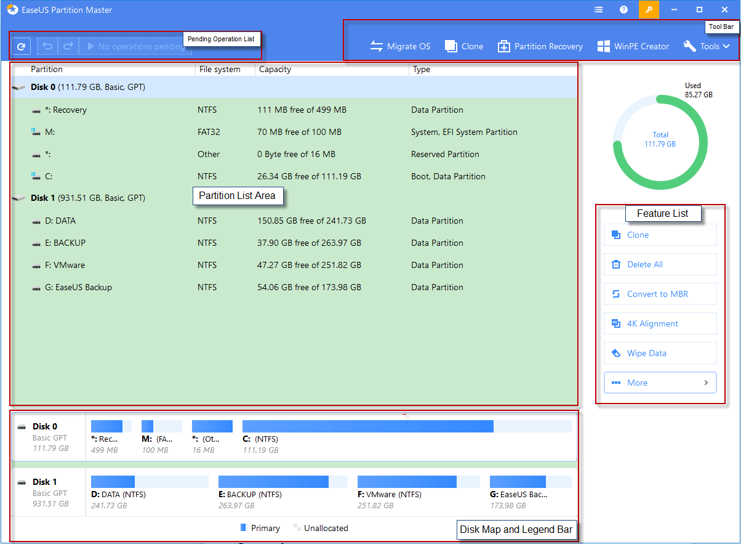Viewport: 741px width, 544px height.
Task: Click Clone in the feature list
Action: tap(660, 235)
